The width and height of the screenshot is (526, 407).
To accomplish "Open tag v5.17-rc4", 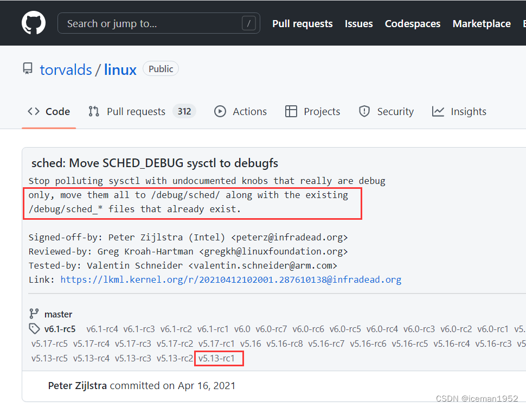I will (91, 344).
